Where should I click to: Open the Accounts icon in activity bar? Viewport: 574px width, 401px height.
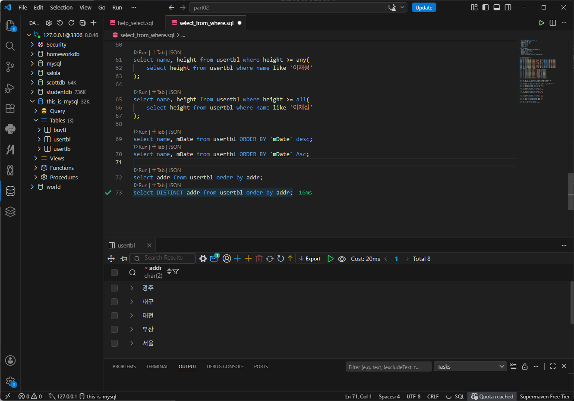point(10,360)
